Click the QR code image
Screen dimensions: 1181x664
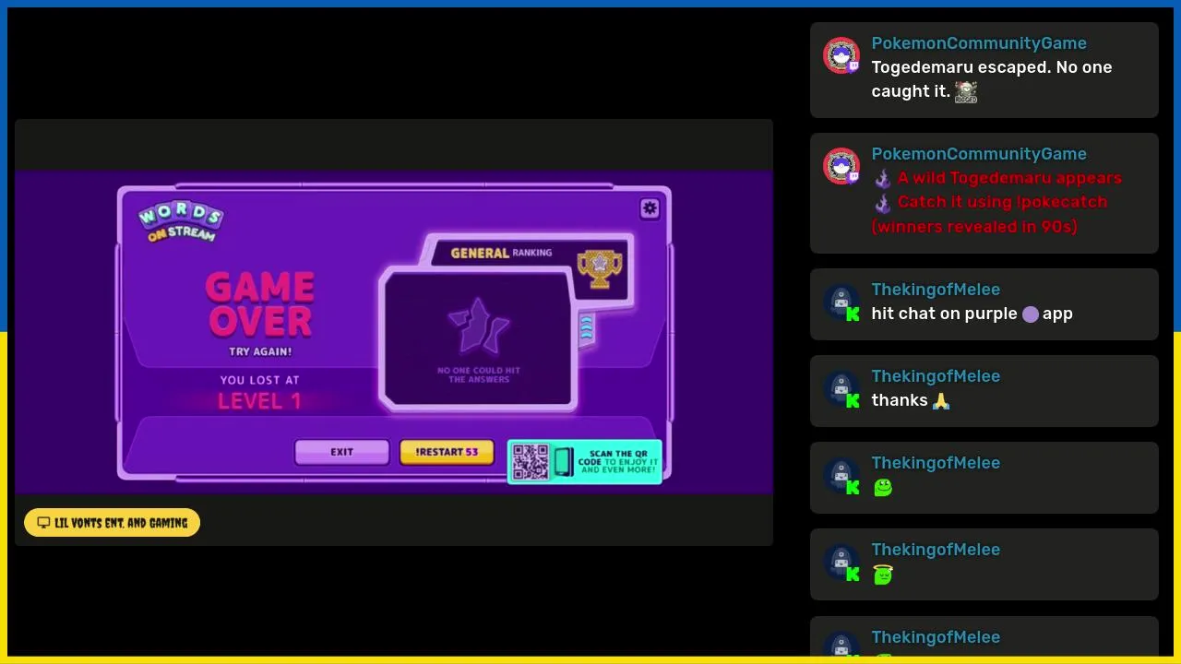[531, 462]
